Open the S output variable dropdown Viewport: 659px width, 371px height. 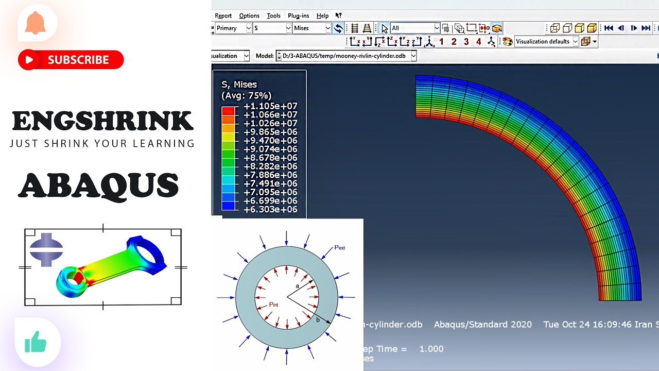pos(272,28)
